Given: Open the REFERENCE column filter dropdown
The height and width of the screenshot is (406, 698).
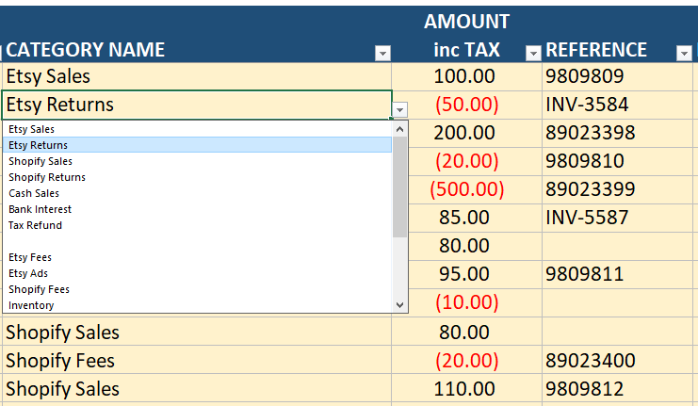Looking at the screenshot, I should [684, 54].
